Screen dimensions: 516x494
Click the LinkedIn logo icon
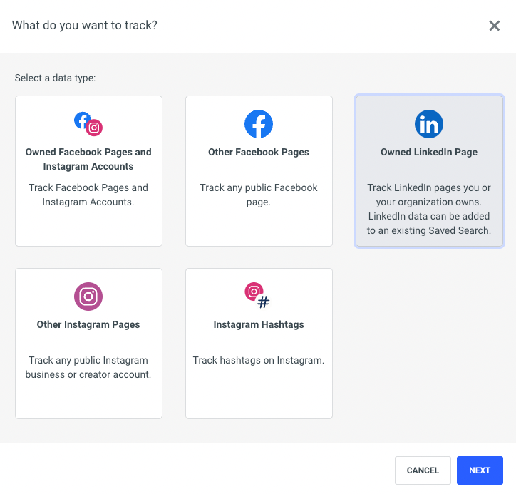(x=429, y=124)
